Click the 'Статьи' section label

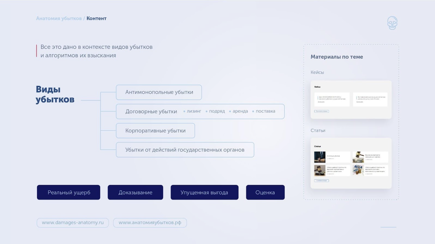tap(318, 130)
